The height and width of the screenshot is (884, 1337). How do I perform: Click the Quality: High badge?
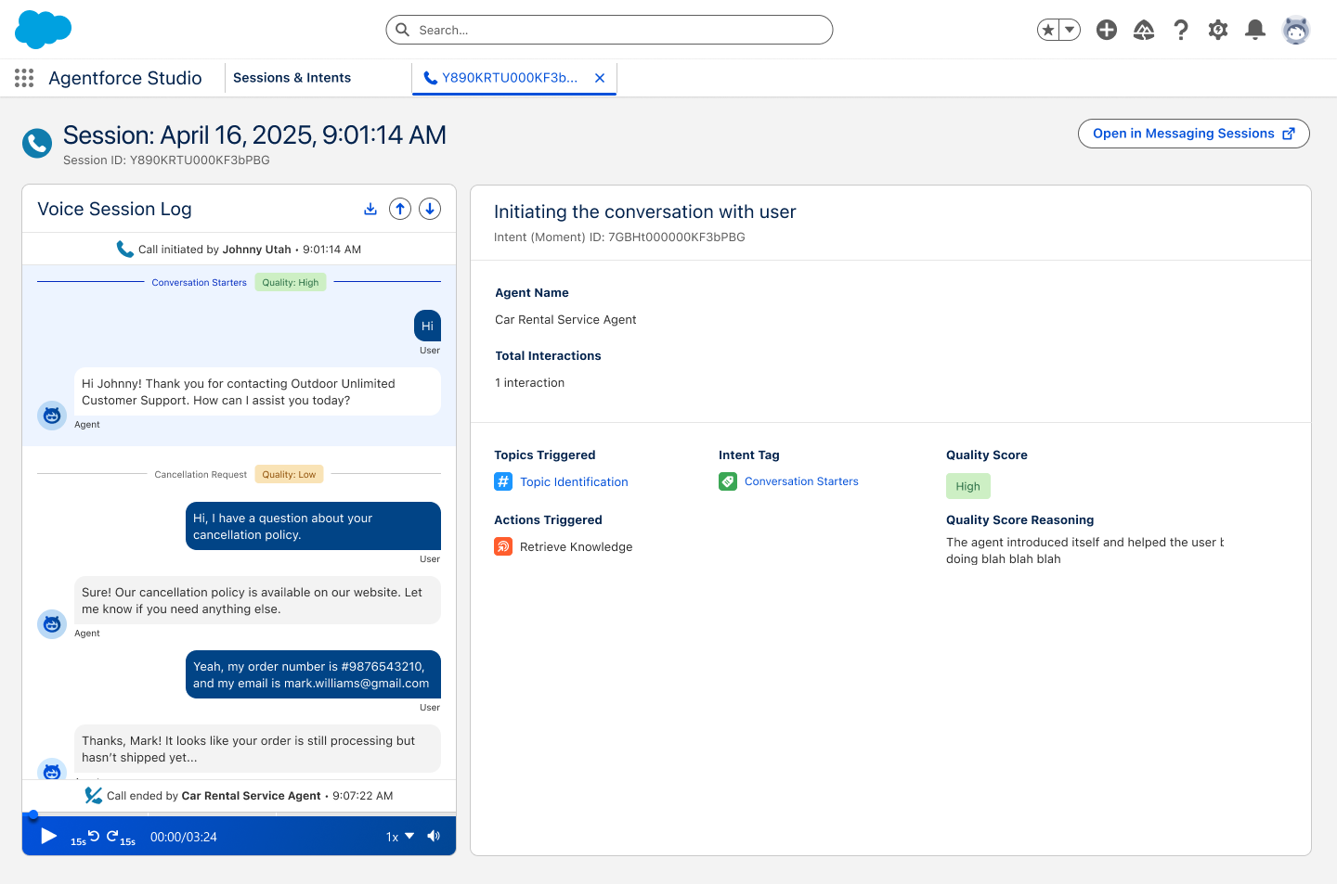pyautogui.click(x=291, y=282)
